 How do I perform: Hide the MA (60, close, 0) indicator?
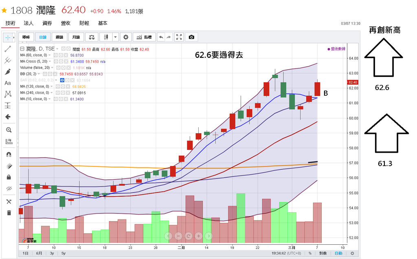[56, 55]
